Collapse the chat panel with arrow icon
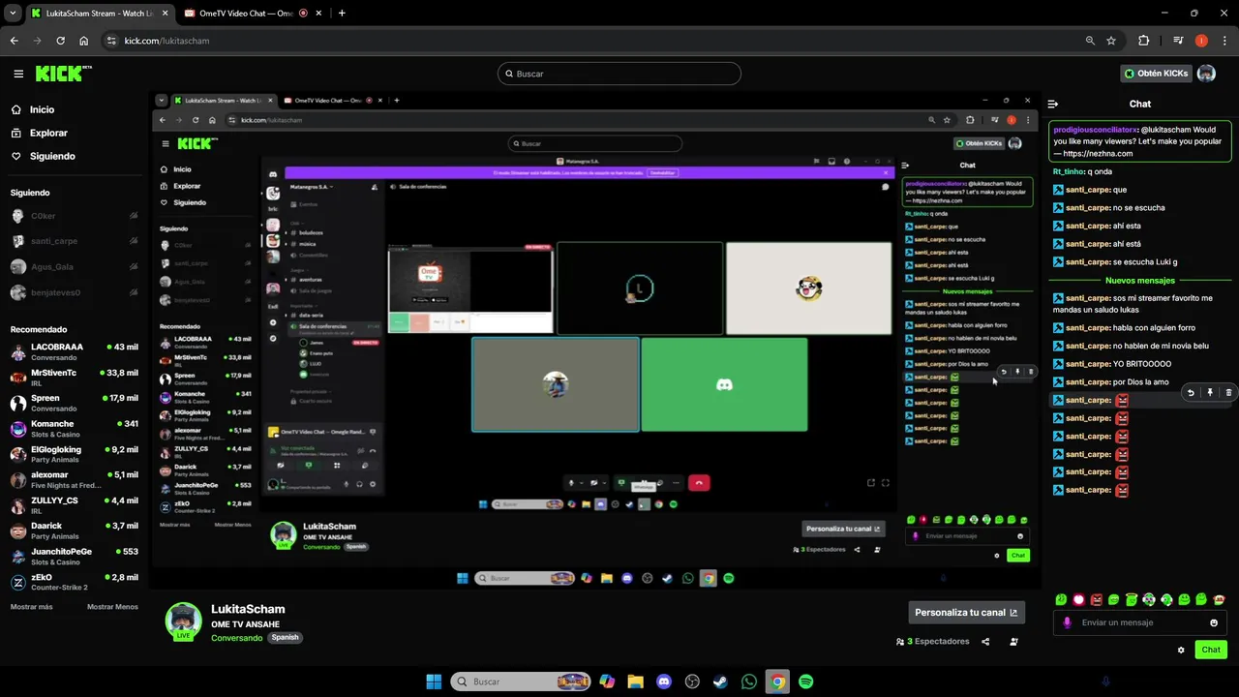This screenshot has width=1239, height=697. [x=1053, y=104]
